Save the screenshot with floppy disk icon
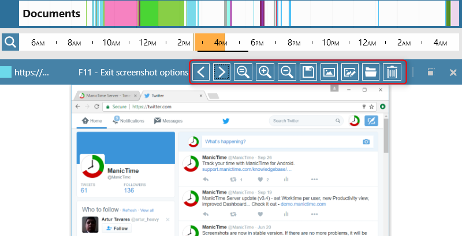This screenshot has width=462, height=236. [308, 72]
